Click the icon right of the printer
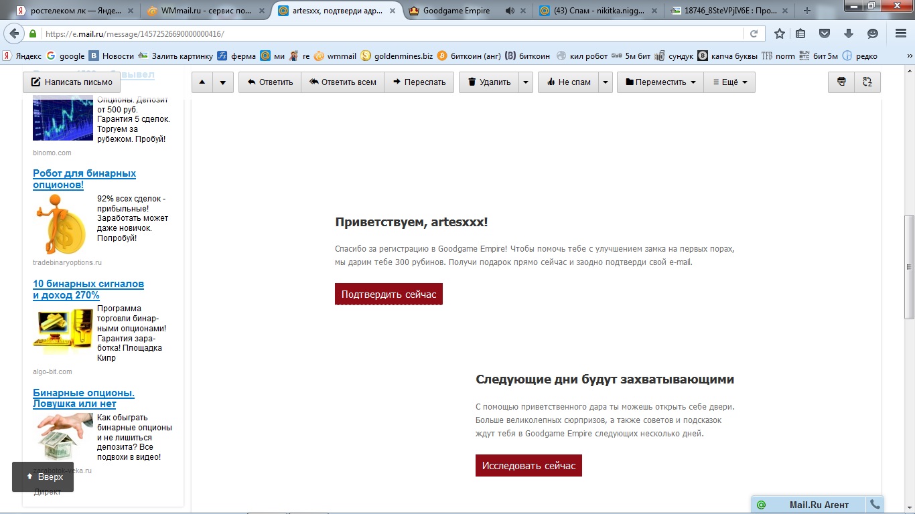 (867, 82)
